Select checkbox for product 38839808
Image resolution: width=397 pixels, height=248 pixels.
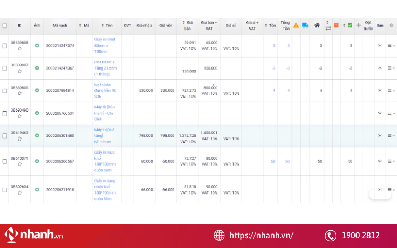(x=5, y=46)
